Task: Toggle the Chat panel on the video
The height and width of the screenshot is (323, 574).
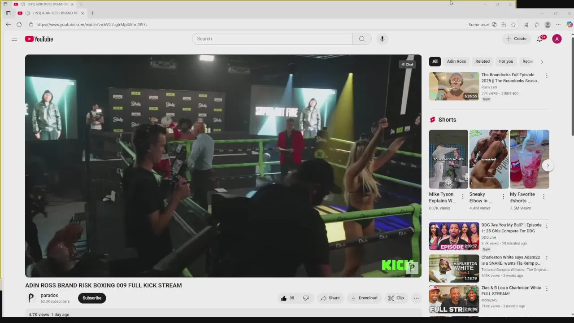Action: (407, 64)
